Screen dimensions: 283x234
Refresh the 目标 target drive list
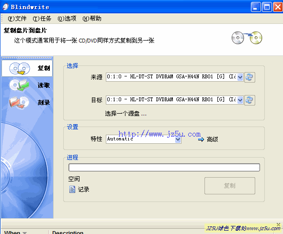click(249, 100)
